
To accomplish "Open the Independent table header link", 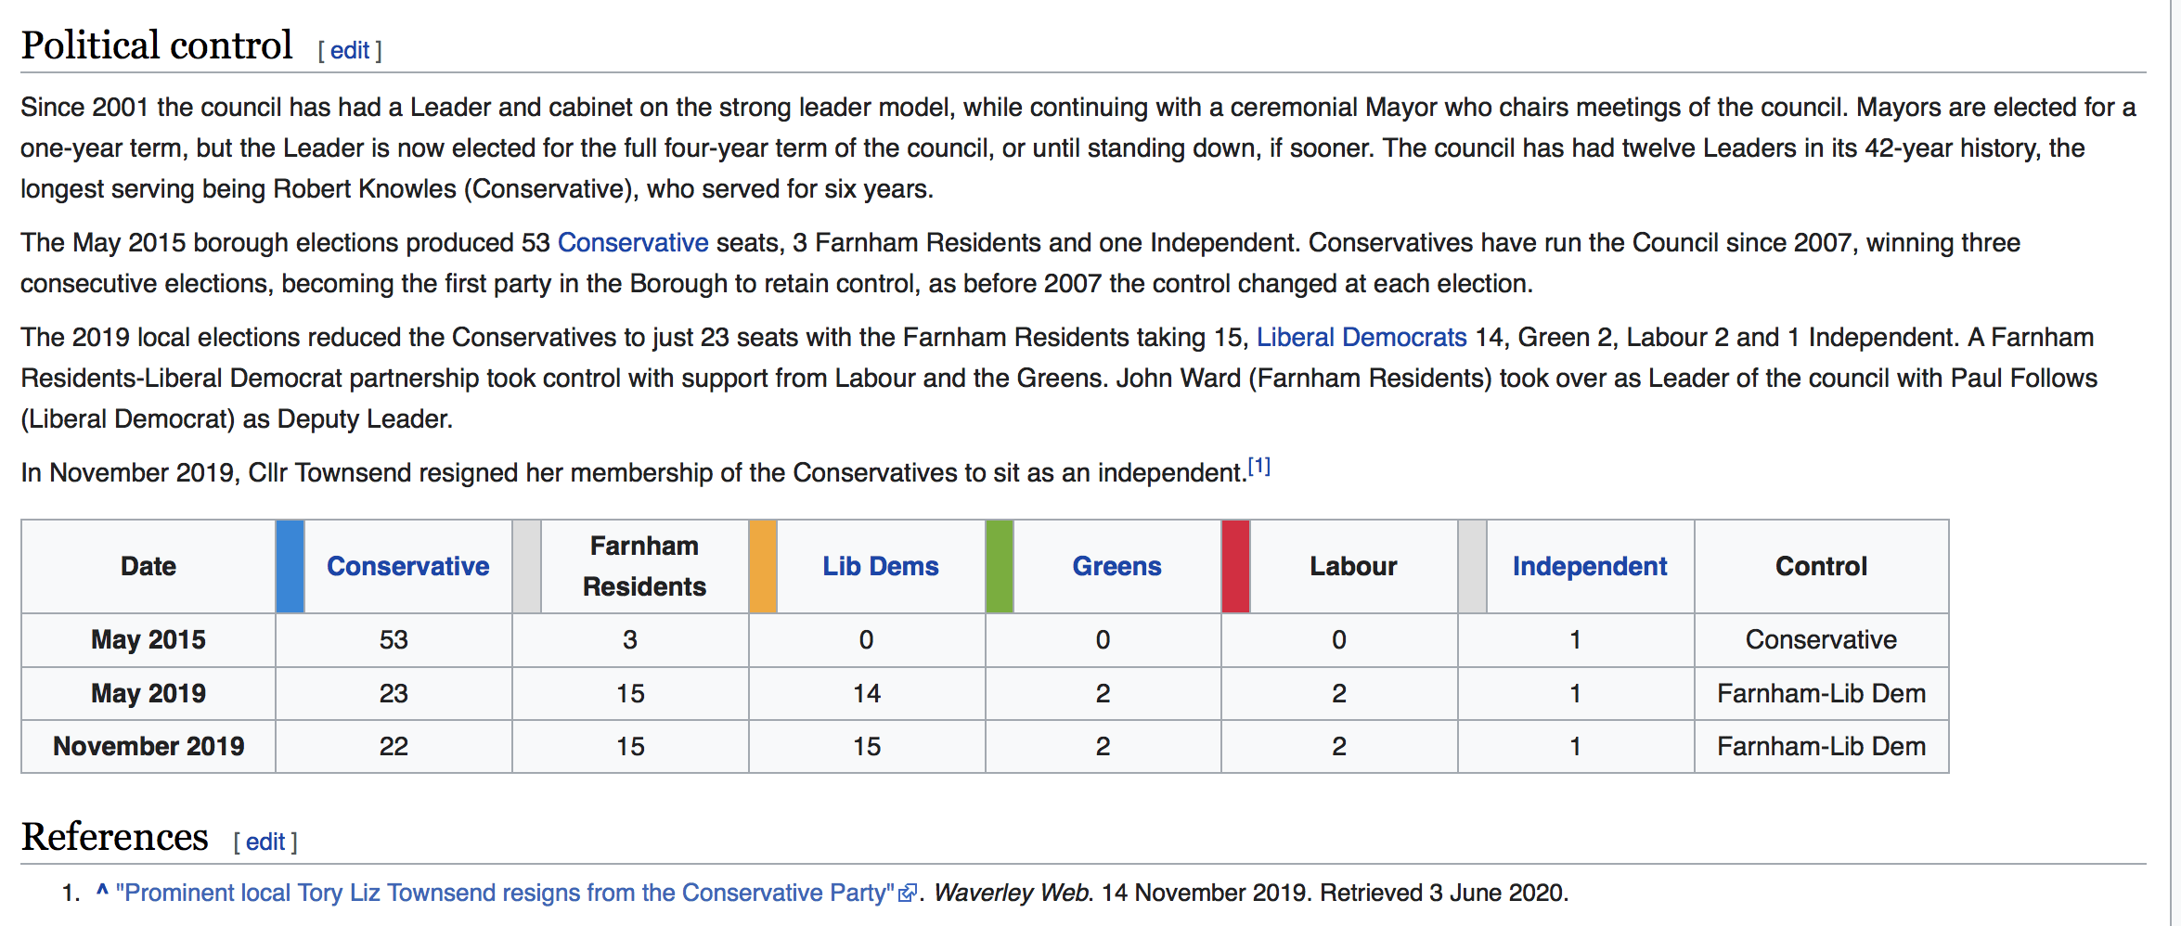I will click(x=1589, y=566).
